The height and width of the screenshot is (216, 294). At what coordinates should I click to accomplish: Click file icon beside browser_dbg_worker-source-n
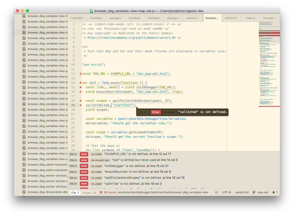click(x=24, y=181)
